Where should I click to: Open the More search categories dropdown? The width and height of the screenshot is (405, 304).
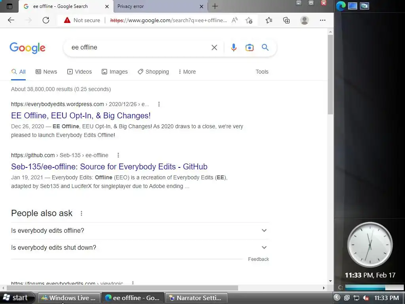click(x=187, y=72)
